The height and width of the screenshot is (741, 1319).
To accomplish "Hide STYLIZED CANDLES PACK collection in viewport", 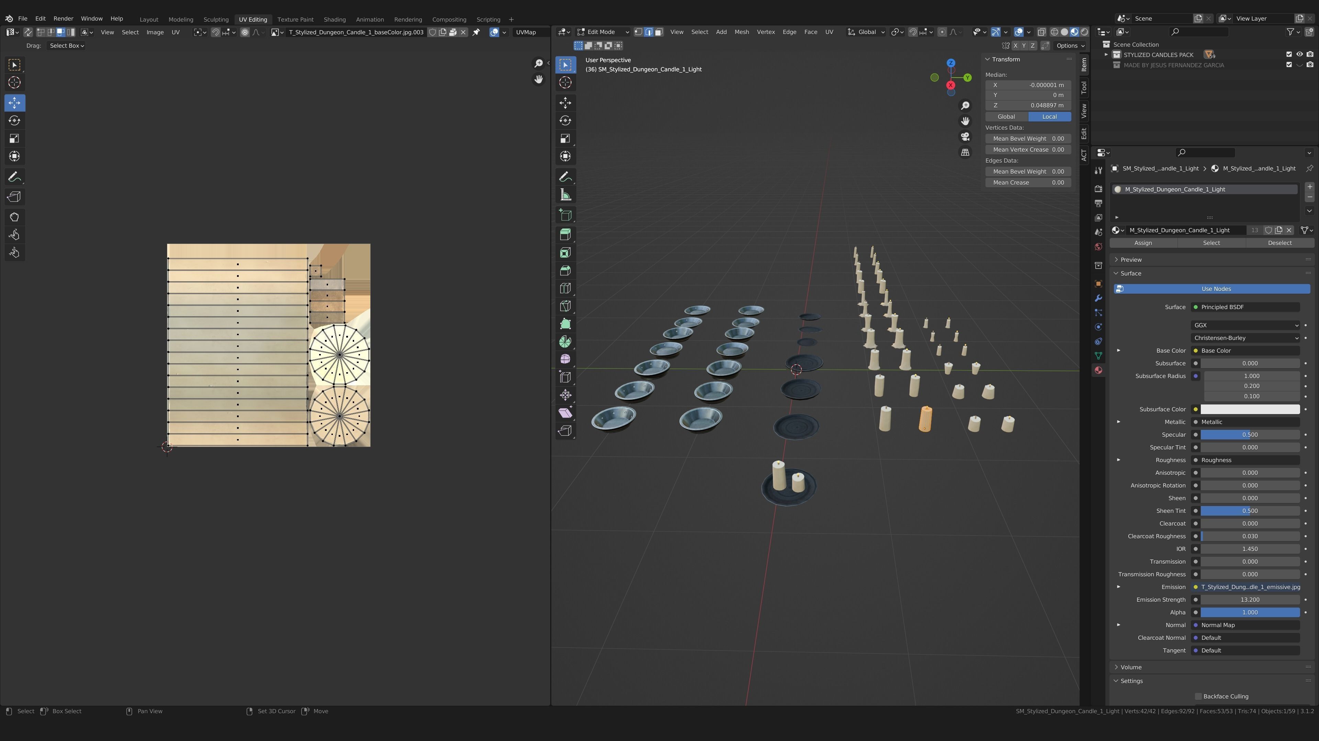I will click(1299, 54).
